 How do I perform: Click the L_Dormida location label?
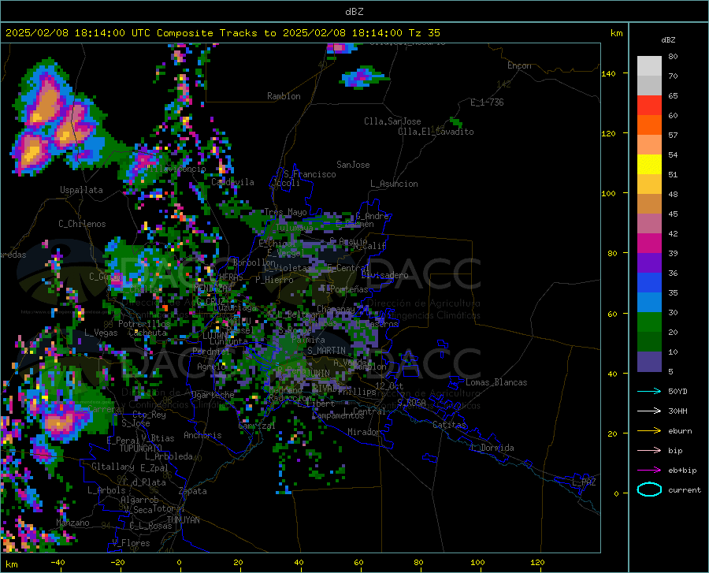[x=492, y=448]
